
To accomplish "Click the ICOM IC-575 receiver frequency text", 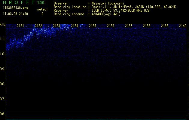I will coord(120,10).
